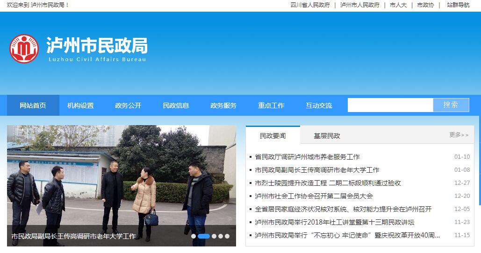Open the 站群导航 site group navigation

[x=458, y=5]
